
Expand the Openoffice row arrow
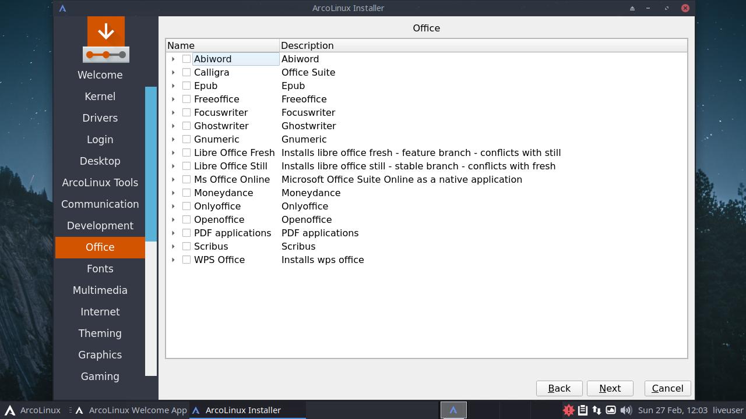pos(173,219)
